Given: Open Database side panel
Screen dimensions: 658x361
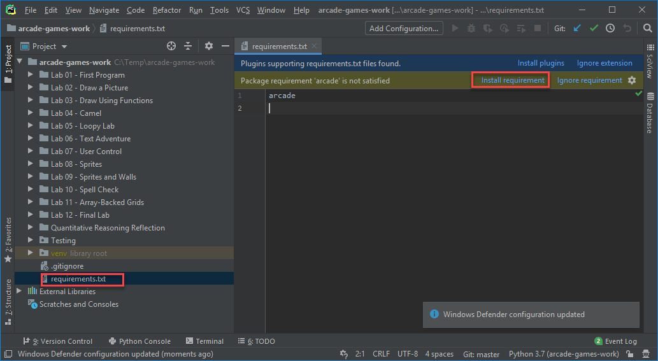Looking at the screenshot, I should [x=650, y=112].
